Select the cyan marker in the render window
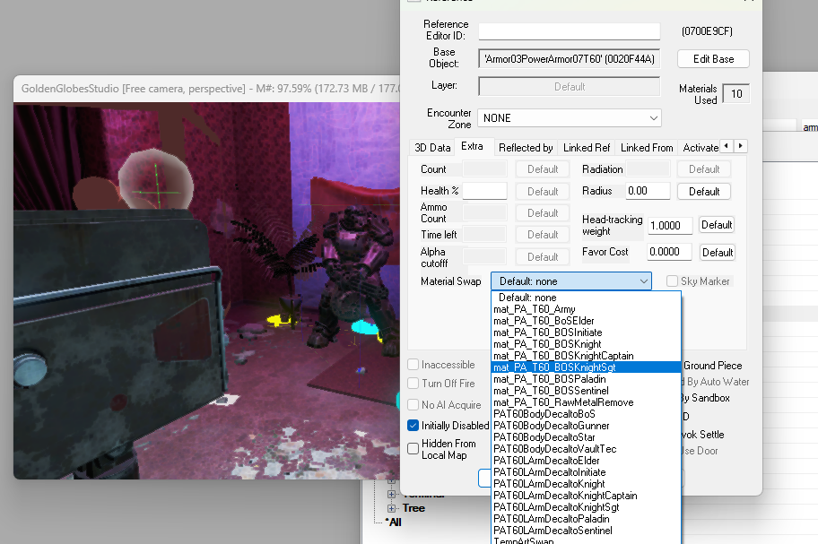The height and width of the screenshot is (544, 818). (x=364, y=328)
